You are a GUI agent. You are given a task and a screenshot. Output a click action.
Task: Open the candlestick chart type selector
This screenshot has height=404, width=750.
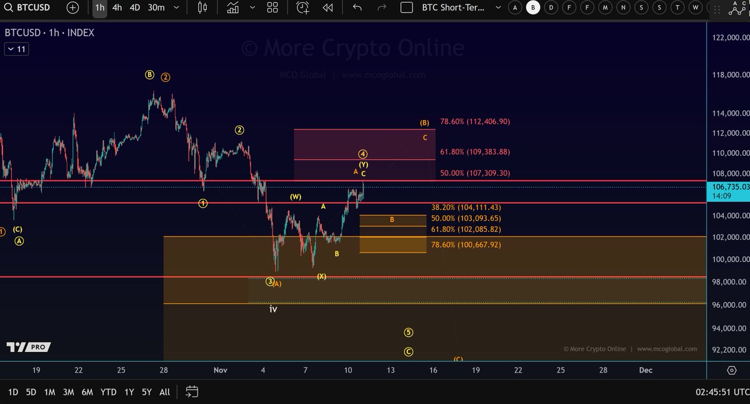[202, 8]
